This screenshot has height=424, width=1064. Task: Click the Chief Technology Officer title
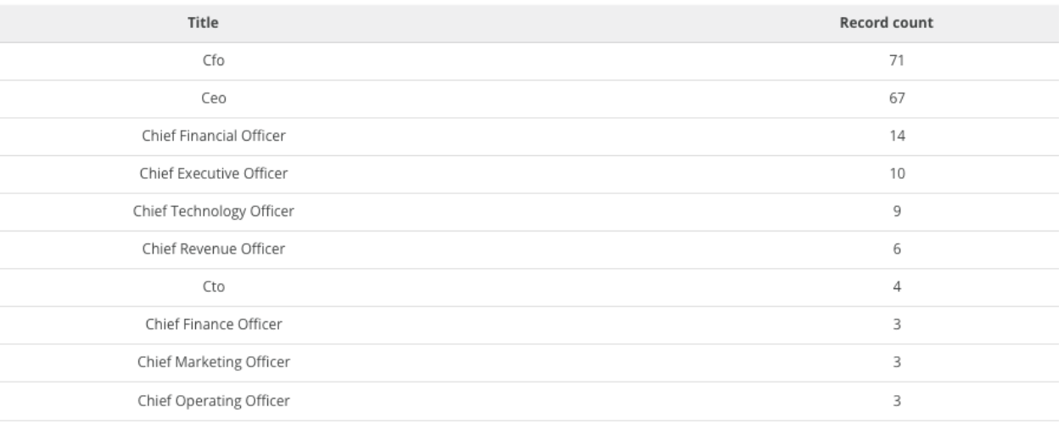[213, 211]
